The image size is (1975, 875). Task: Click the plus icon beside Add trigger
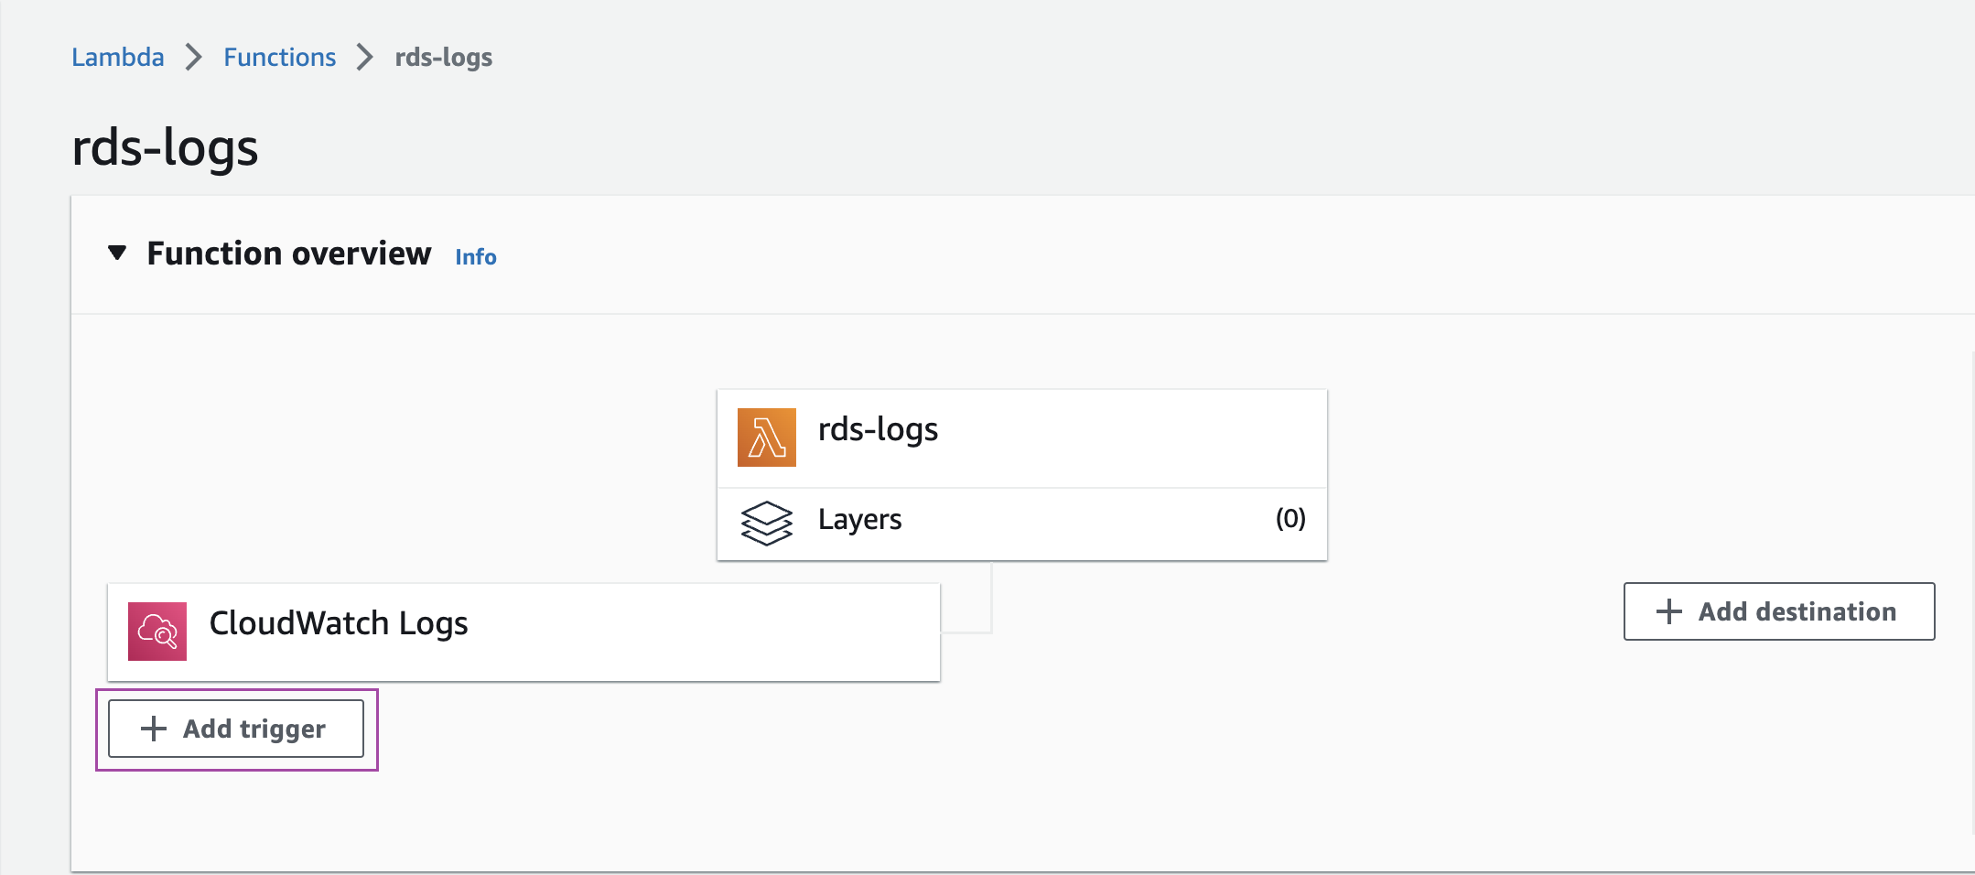click(x=154, y=729)
